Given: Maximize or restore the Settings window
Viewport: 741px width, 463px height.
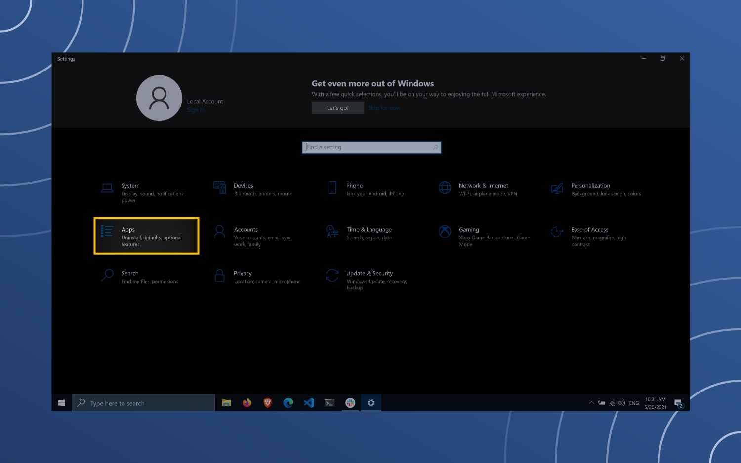Looking at the screenshot, I should 662,59.
